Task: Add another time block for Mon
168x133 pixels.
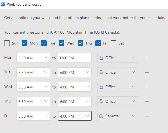Action: (147, 58)
